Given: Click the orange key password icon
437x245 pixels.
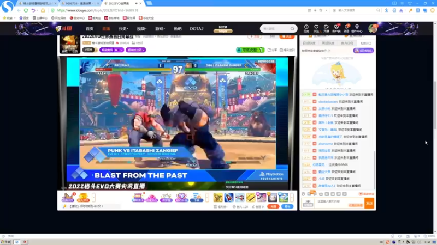Looking at the screenshot, I should [x=411, y=10].
